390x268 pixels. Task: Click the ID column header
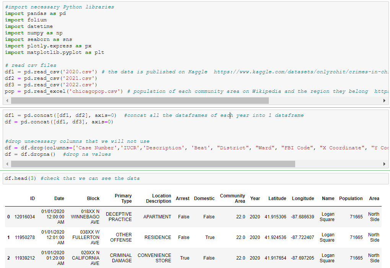click(32, 199)
